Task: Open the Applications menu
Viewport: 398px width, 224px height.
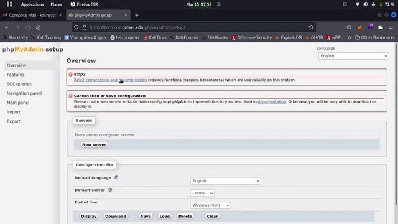Action: [32, 4]
